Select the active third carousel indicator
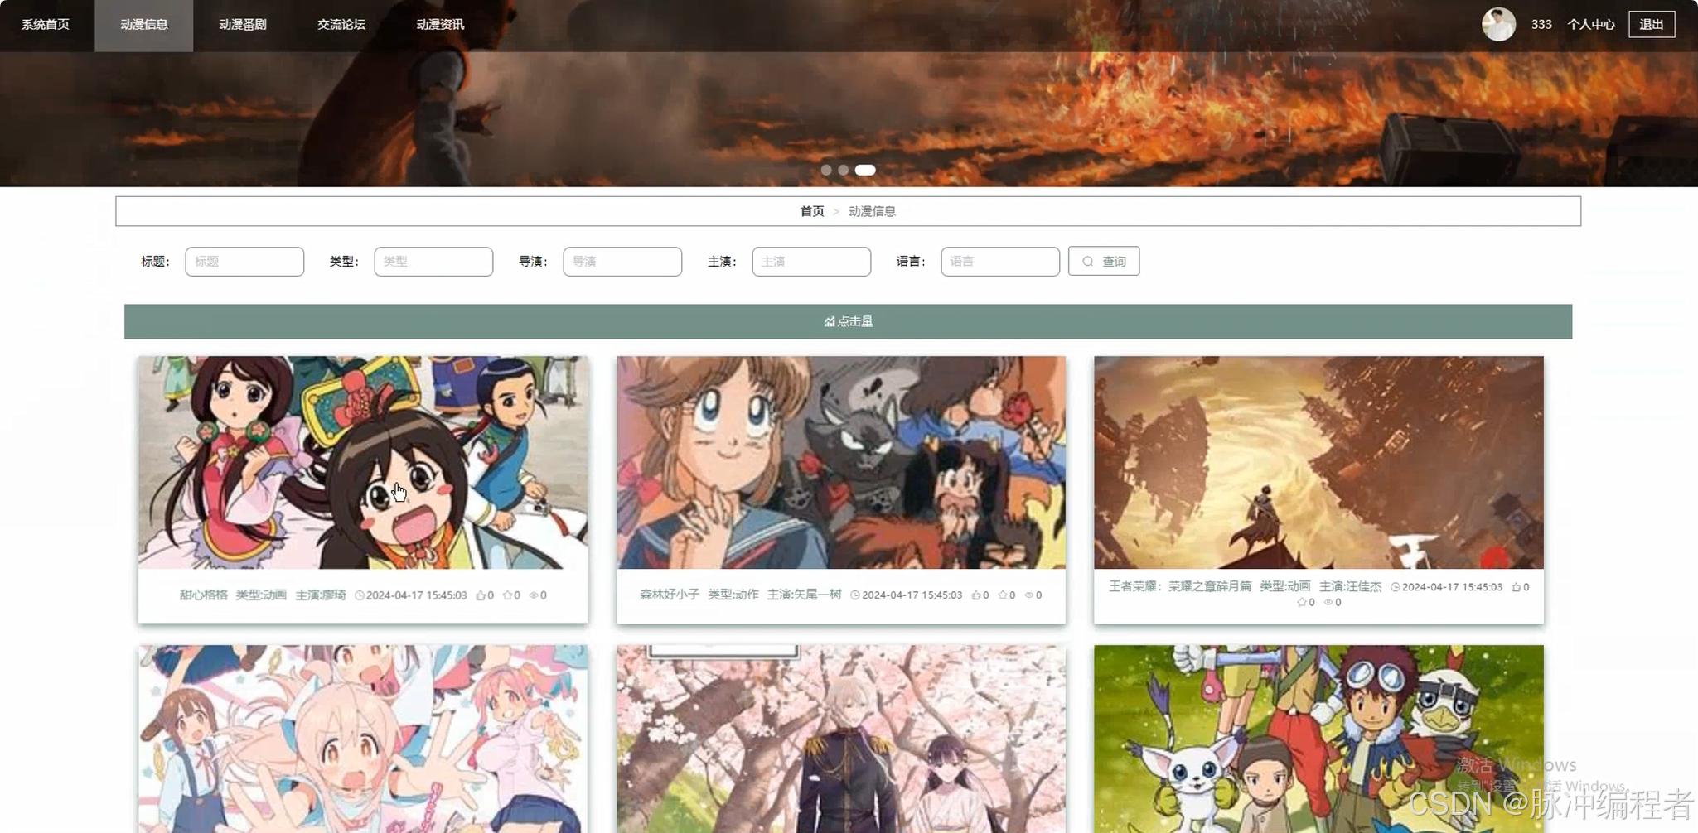Viewport: 1698px width, 833px height. coord(865,170)
